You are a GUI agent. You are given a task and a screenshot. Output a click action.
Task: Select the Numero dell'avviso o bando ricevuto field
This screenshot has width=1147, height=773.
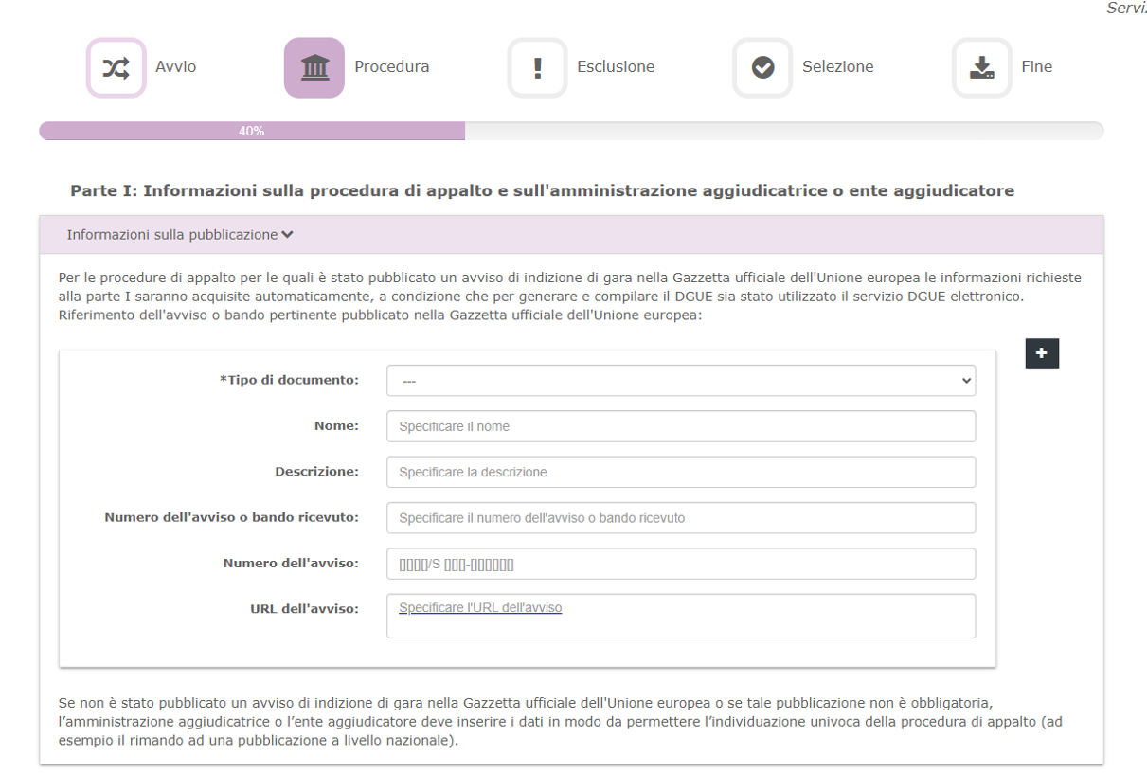pyautogui.click(x=680, y=518)
